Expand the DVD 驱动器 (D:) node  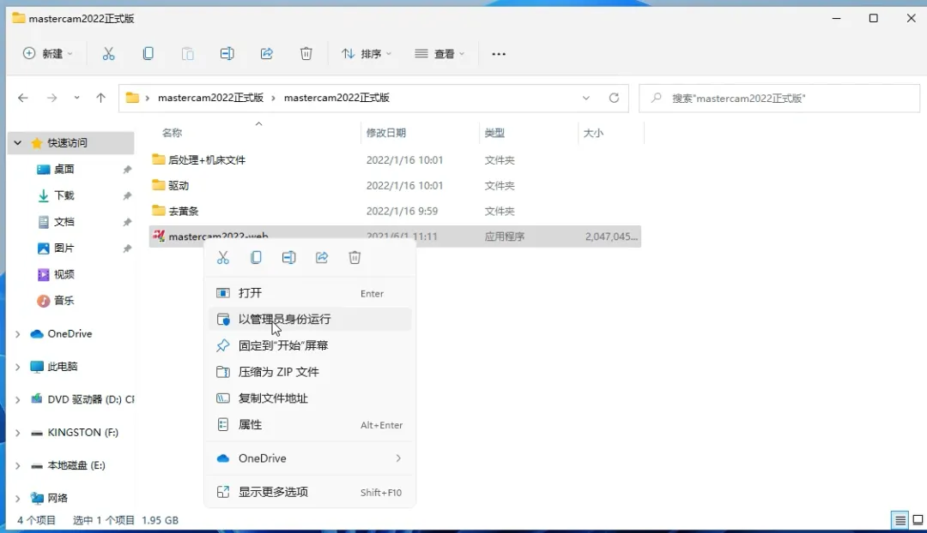[18, 399]
